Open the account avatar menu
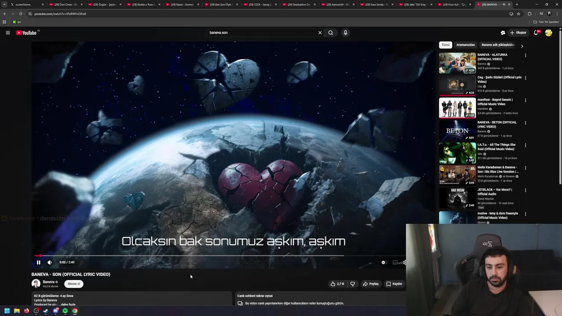This screenshot has width=562, height=316. coord(548,32)
